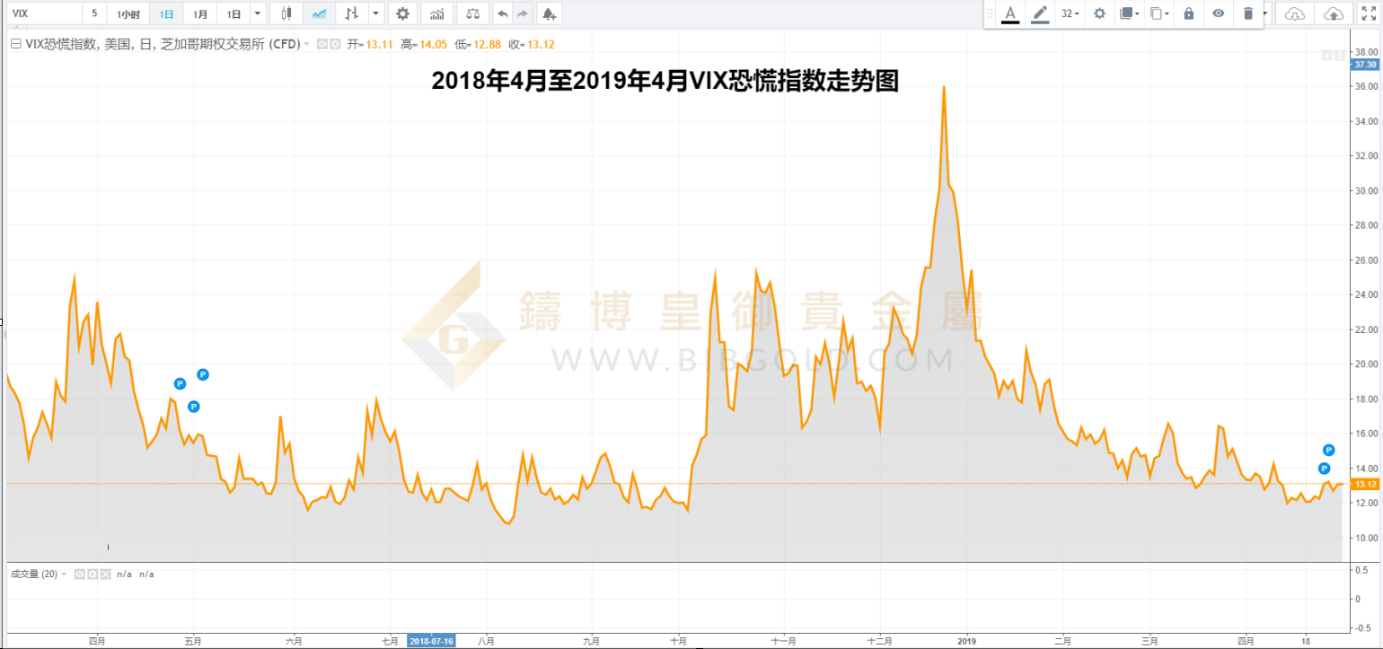1383x649 pixels.
Task: Select the 5 minute interval
Action: point(94,13)
